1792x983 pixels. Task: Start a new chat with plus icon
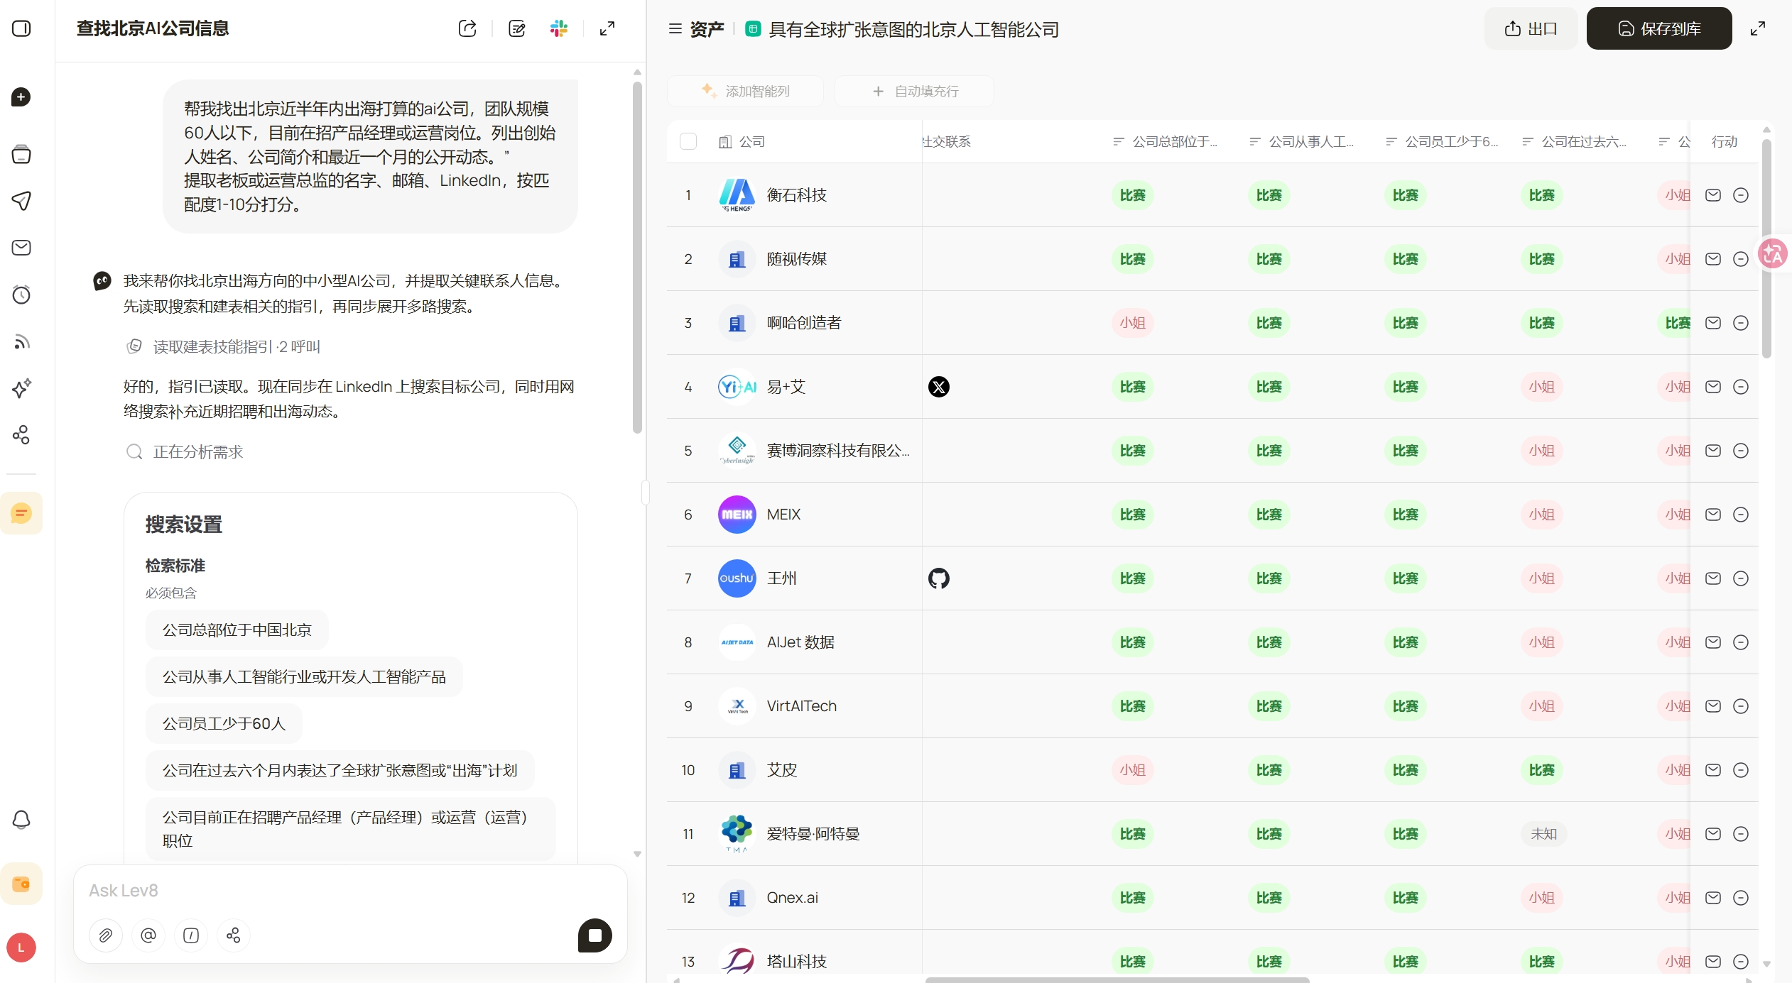21,97
